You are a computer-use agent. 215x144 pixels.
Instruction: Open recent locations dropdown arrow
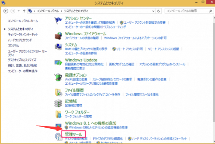(x=19, y=11)
